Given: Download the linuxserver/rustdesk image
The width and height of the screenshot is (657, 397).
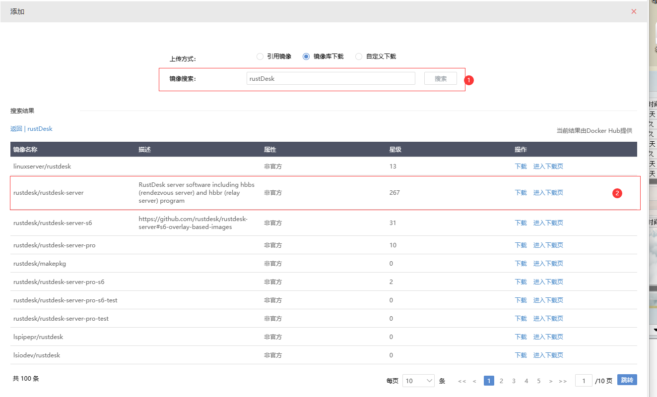Looking at the screenshot, I should coord(521,167).
